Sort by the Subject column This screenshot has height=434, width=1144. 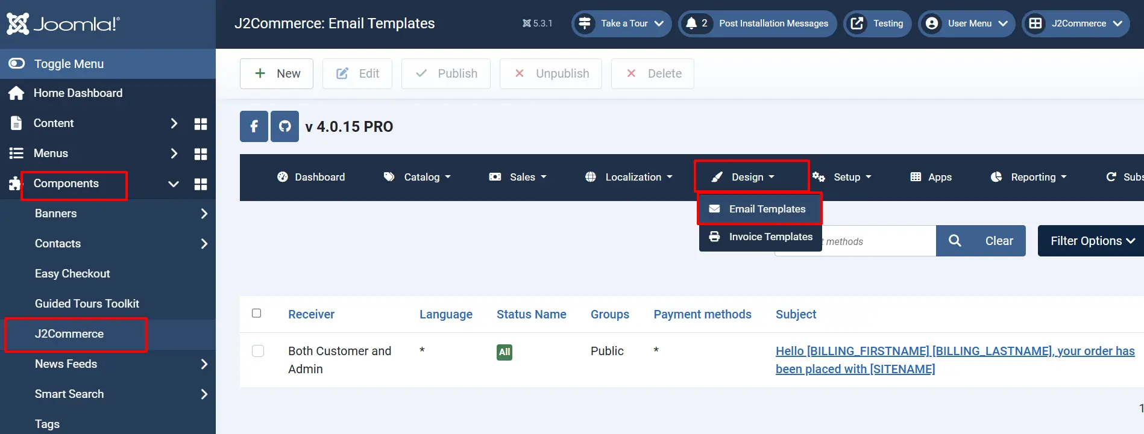796,314
